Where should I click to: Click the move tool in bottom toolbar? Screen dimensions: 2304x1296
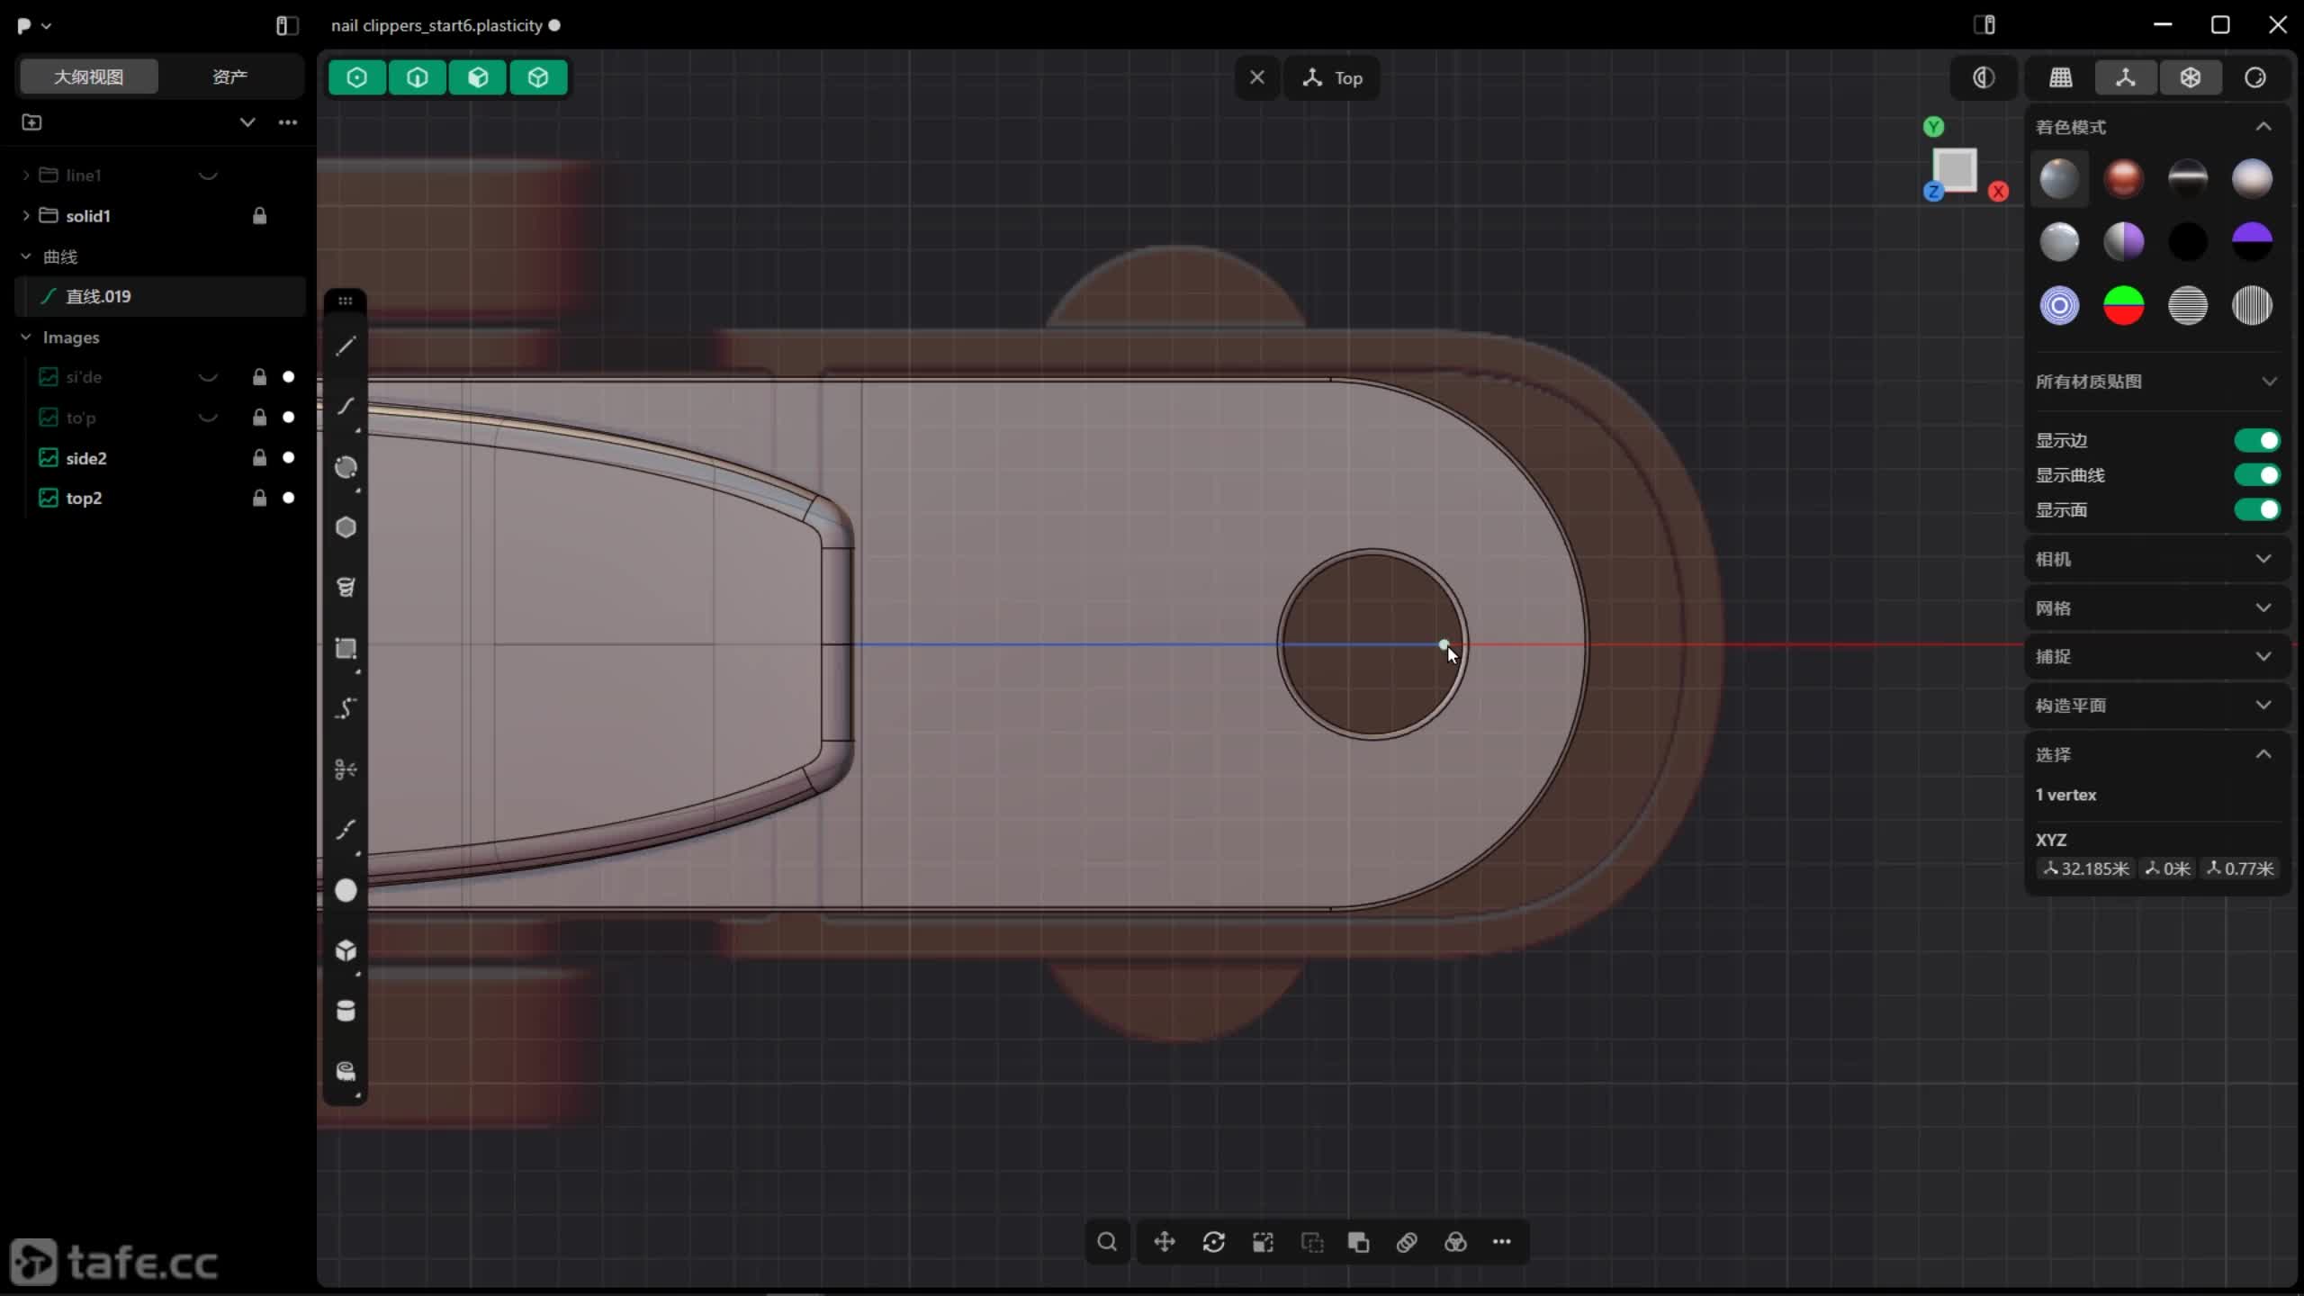1165,1242
